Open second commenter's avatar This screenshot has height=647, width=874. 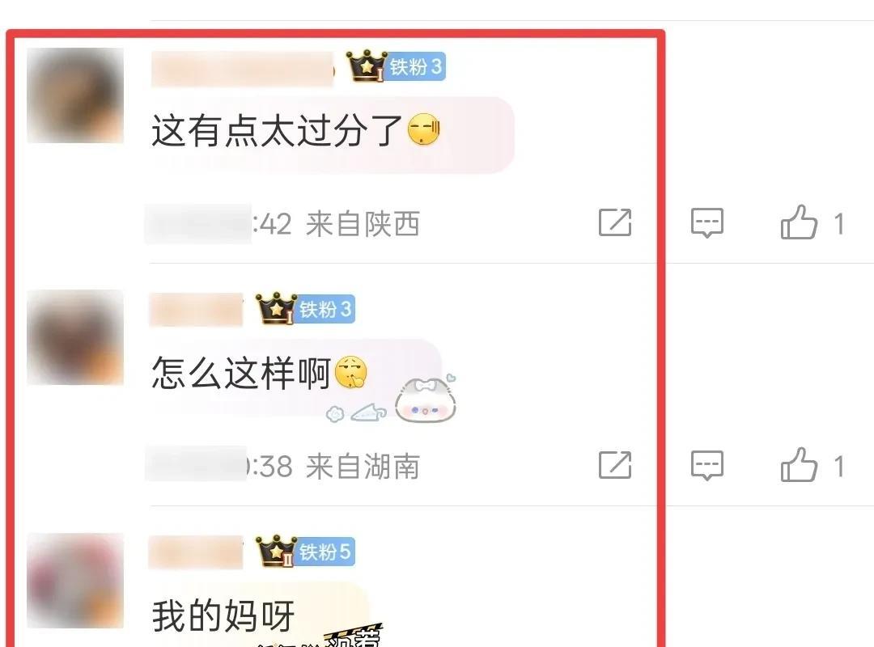click(x=75, y=337)
